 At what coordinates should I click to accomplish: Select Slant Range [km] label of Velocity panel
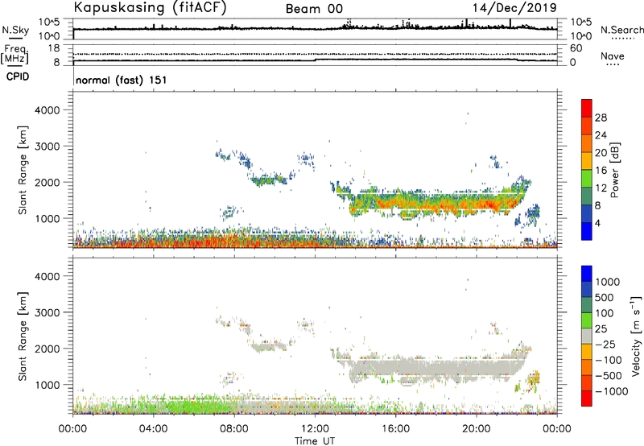(x=23, y=337)
